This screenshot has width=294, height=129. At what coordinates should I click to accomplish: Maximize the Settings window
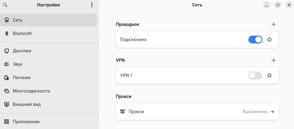coord(278,5)
